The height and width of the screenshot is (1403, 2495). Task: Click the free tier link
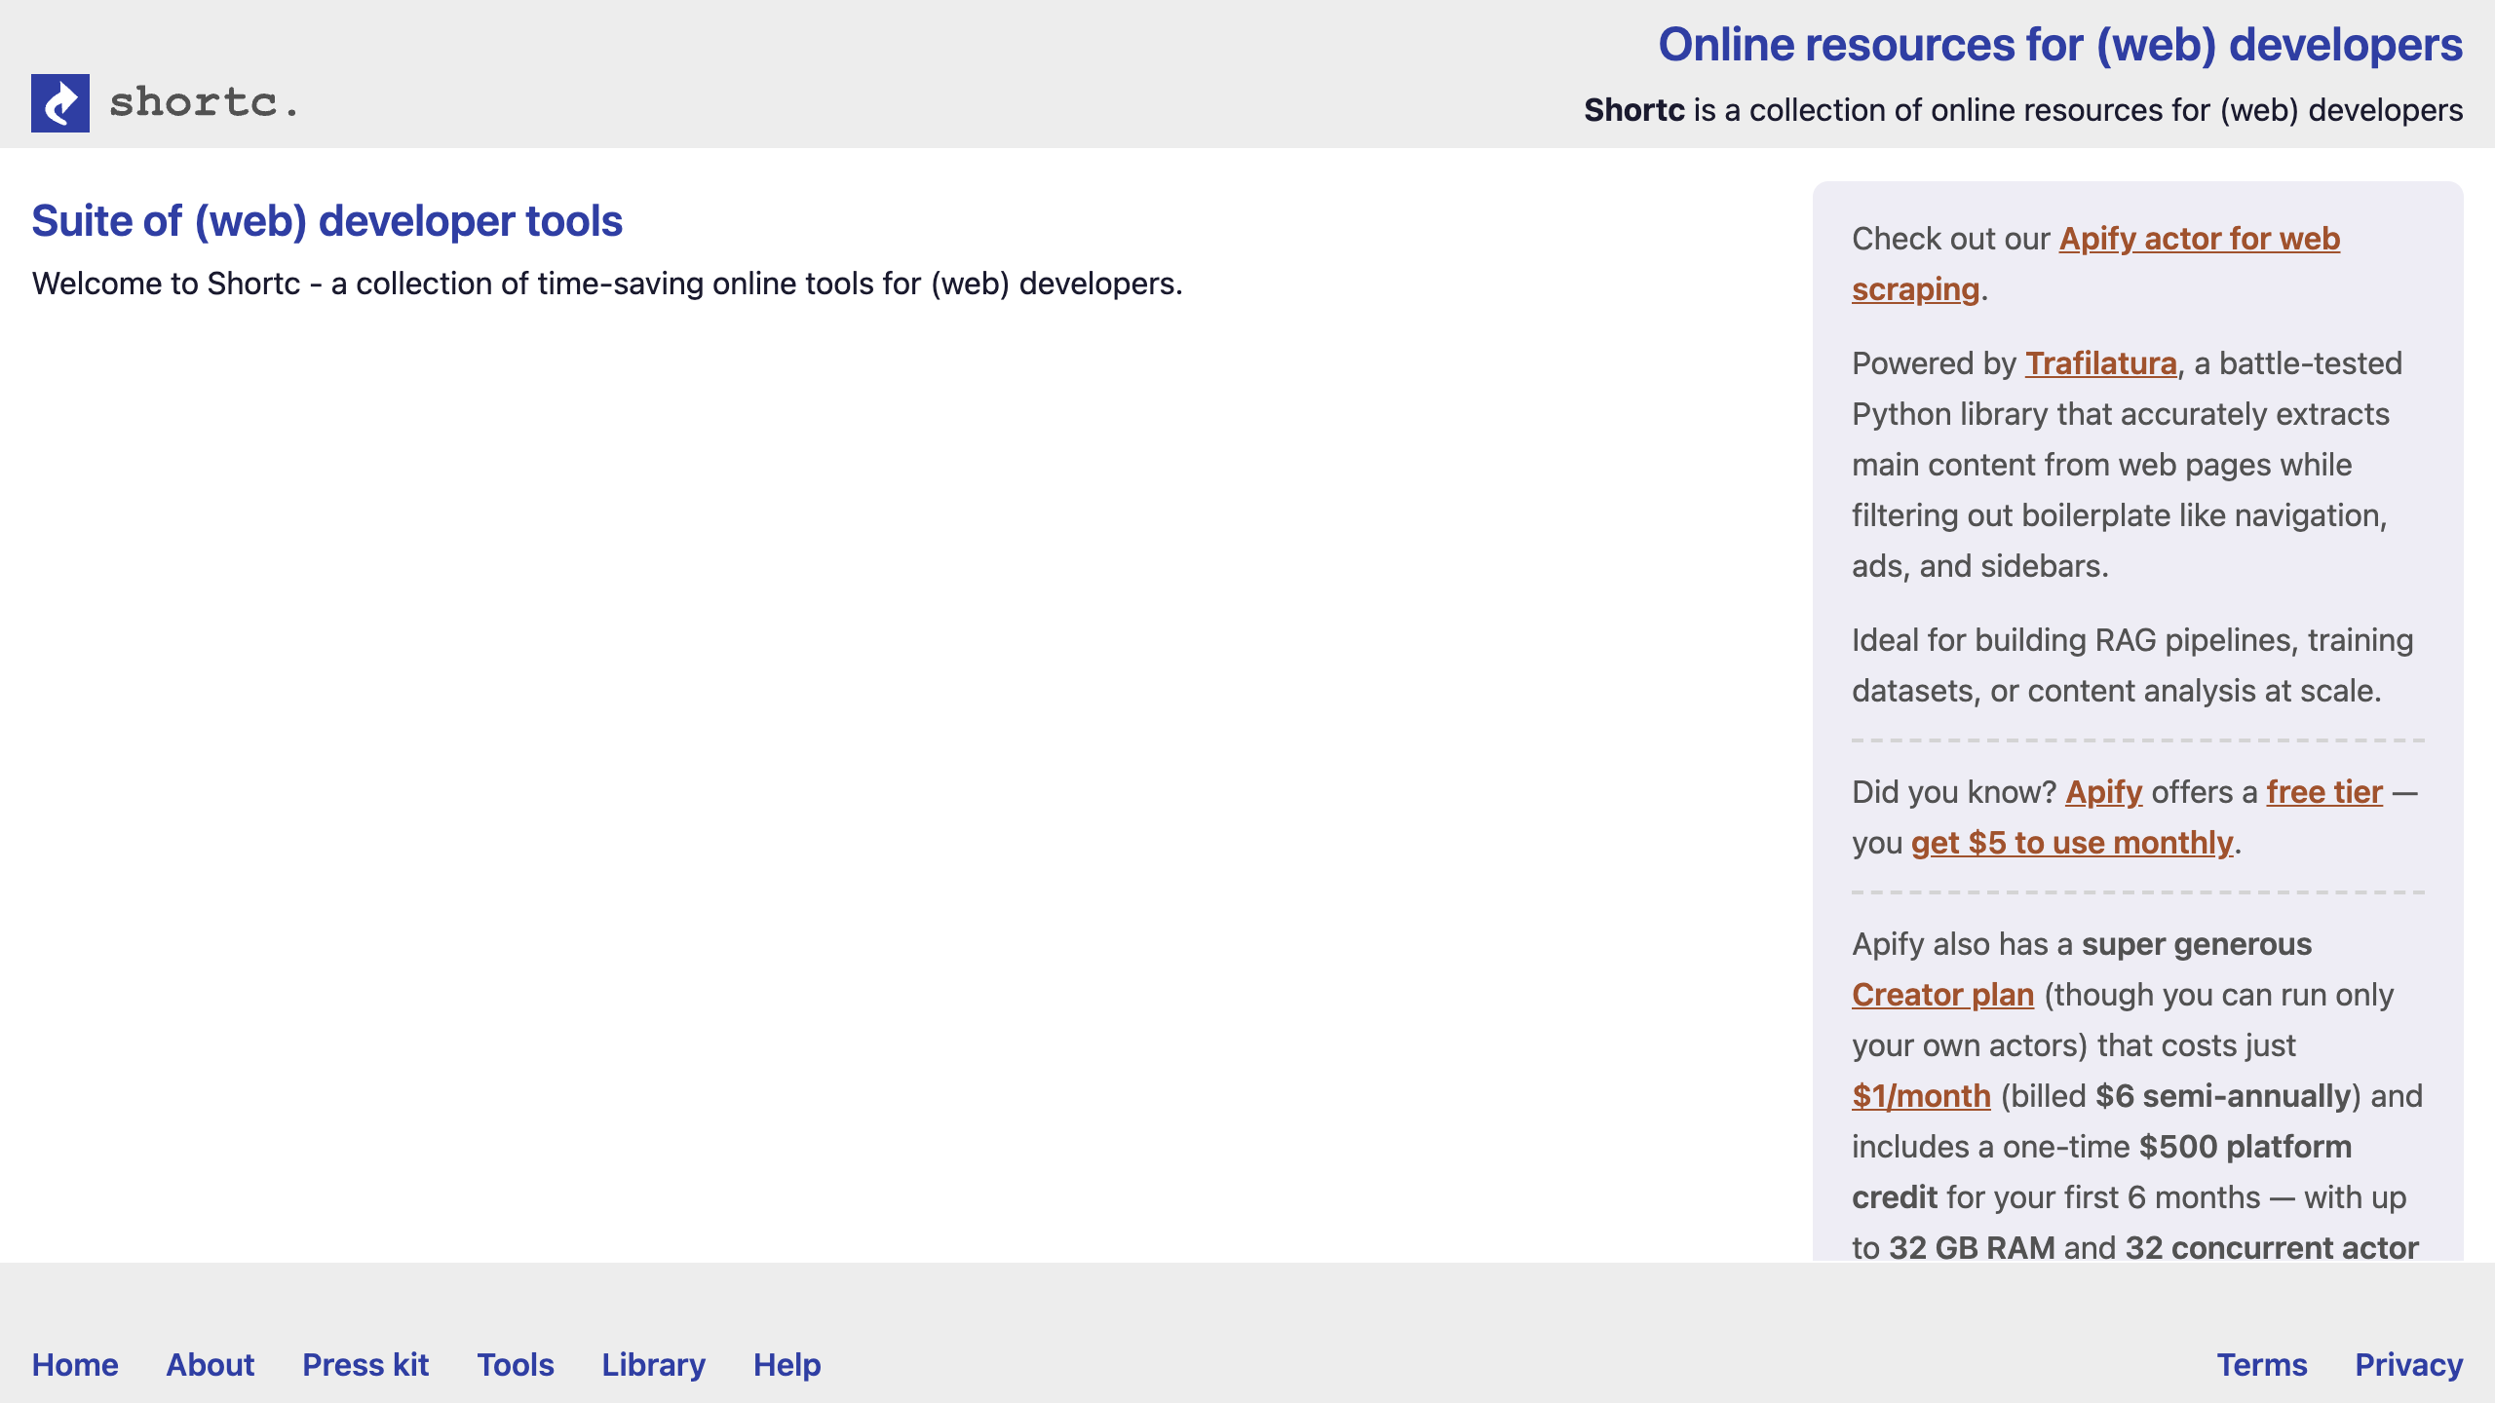click(x=2323, y=792)
